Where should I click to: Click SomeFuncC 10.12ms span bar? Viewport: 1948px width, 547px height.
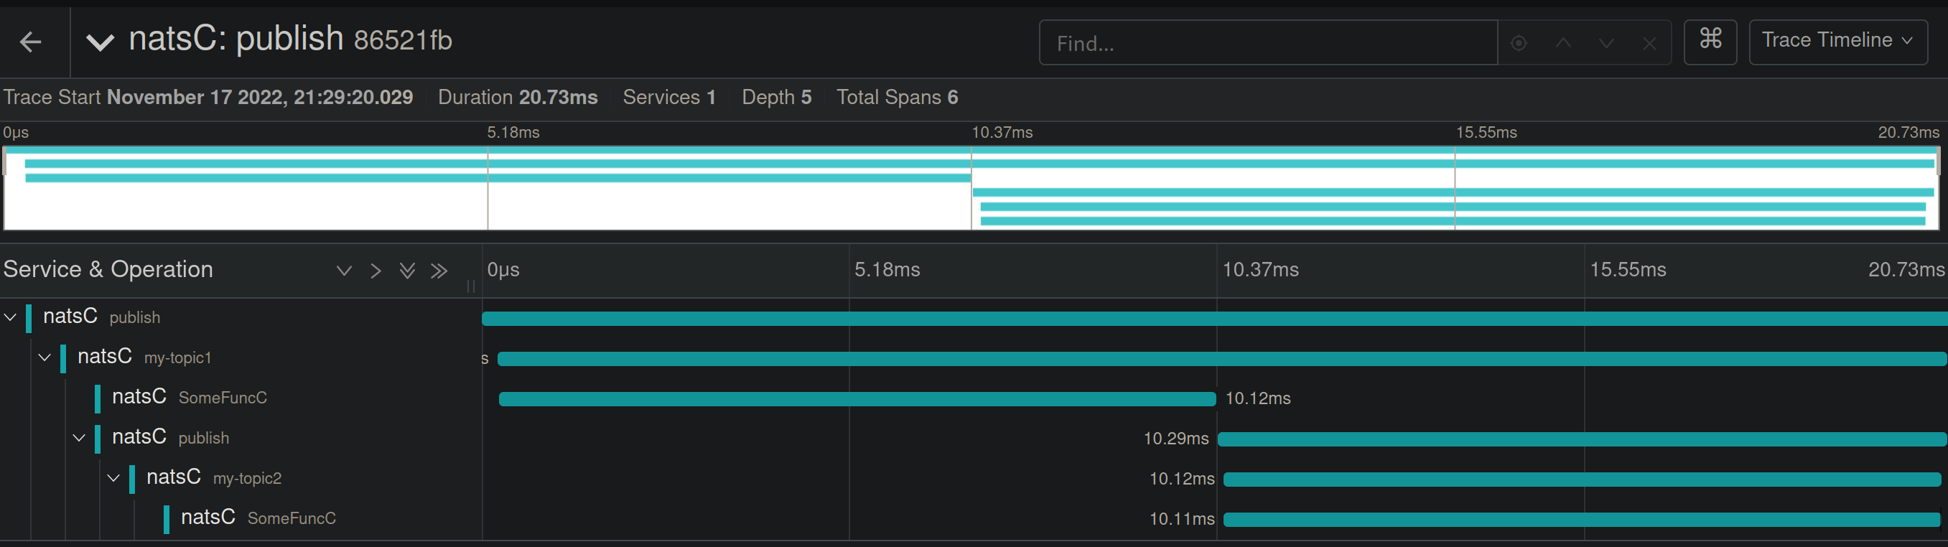[x=857, y=399]
